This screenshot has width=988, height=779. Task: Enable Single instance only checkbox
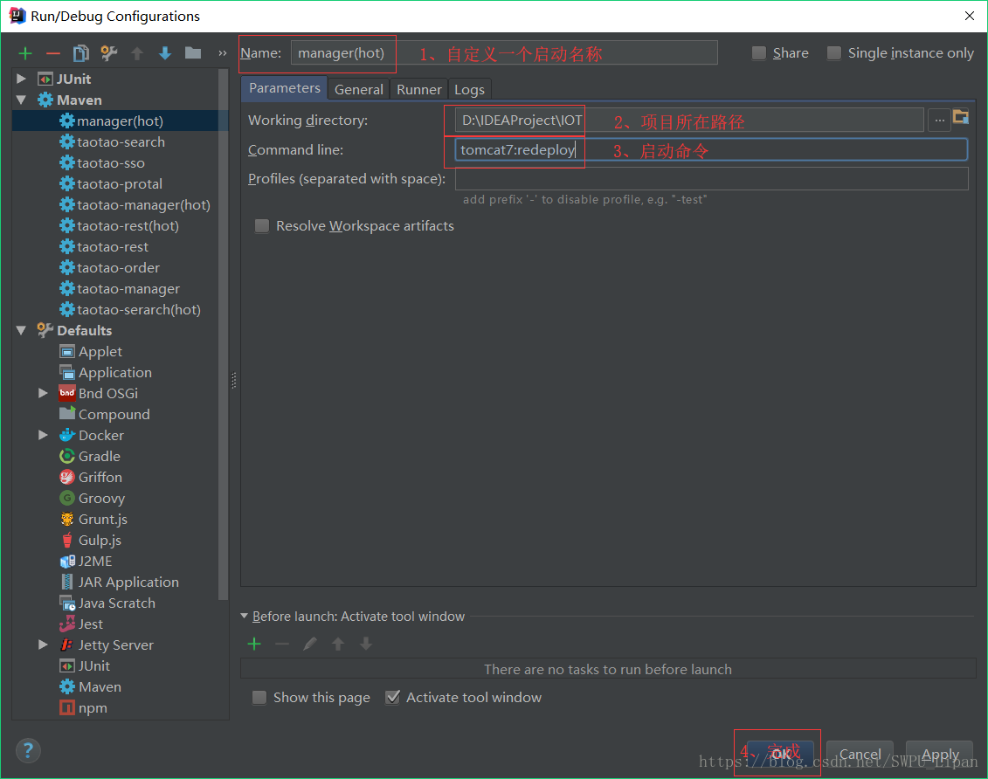(x=833, y=53)
